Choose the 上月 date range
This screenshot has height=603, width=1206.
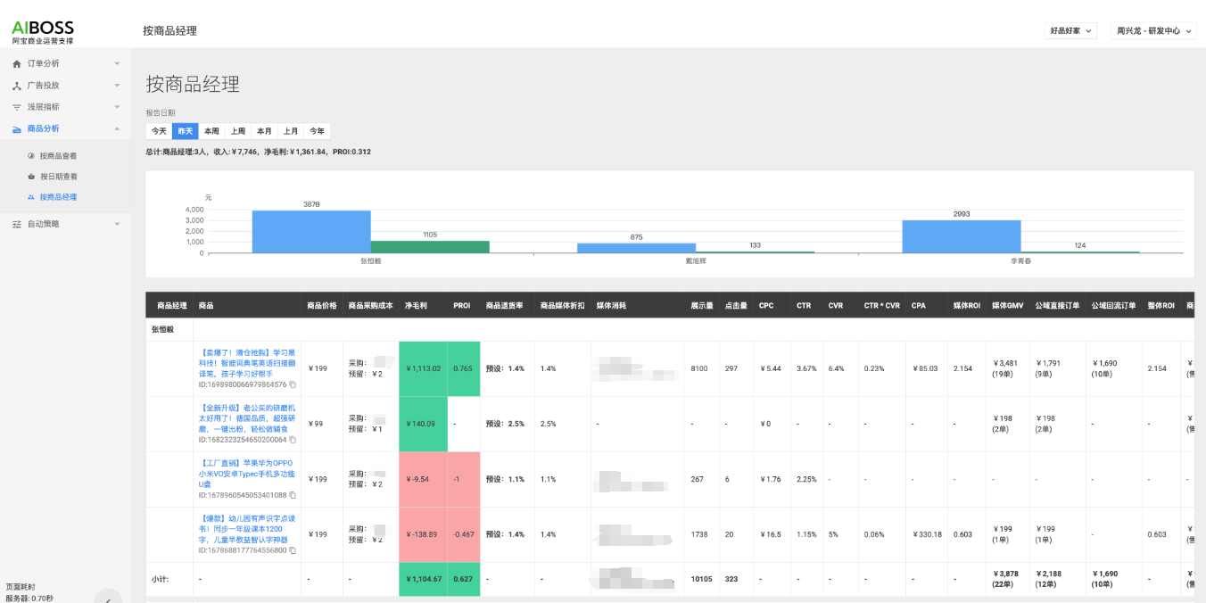tap(291, 131)
